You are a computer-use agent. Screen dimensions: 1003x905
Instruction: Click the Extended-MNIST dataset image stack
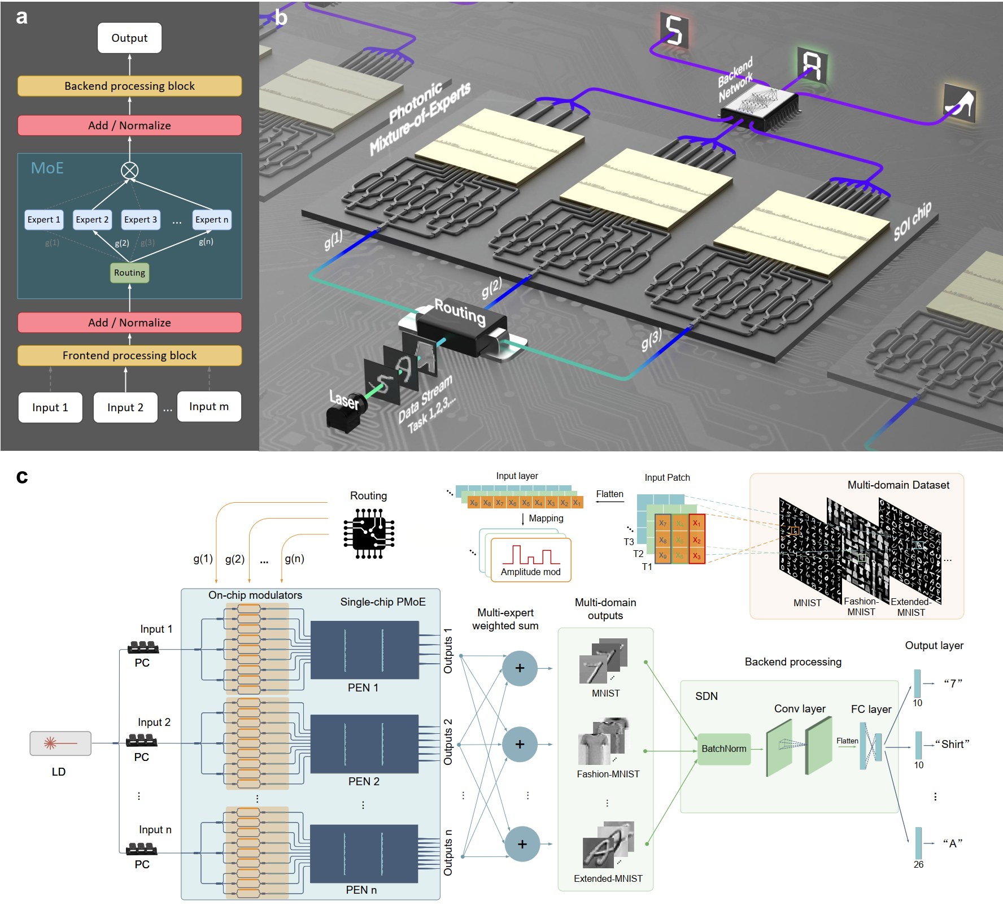tap(910, 551)
